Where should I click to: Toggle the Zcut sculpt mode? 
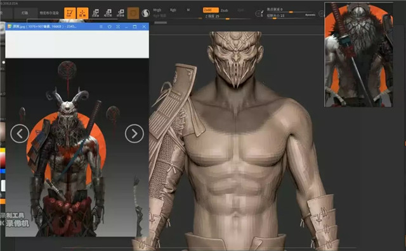coord(240,10)
